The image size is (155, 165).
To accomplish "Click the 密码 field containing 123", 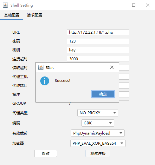I will [98, 41].
